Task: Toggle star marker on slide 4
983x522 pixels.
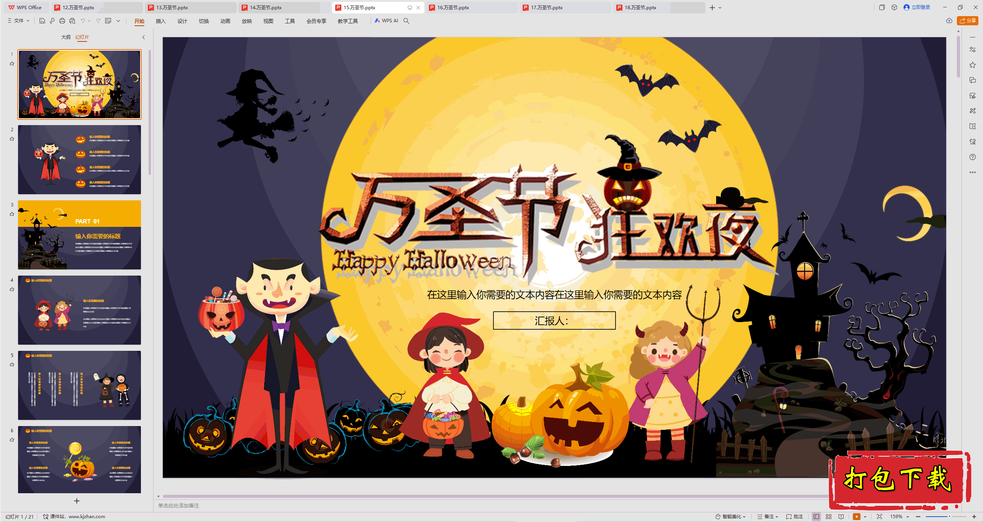Action: pyautogui.click(x=12, y=289)
